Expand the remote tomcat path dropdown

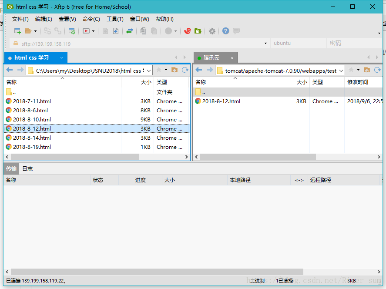point(341,71)
